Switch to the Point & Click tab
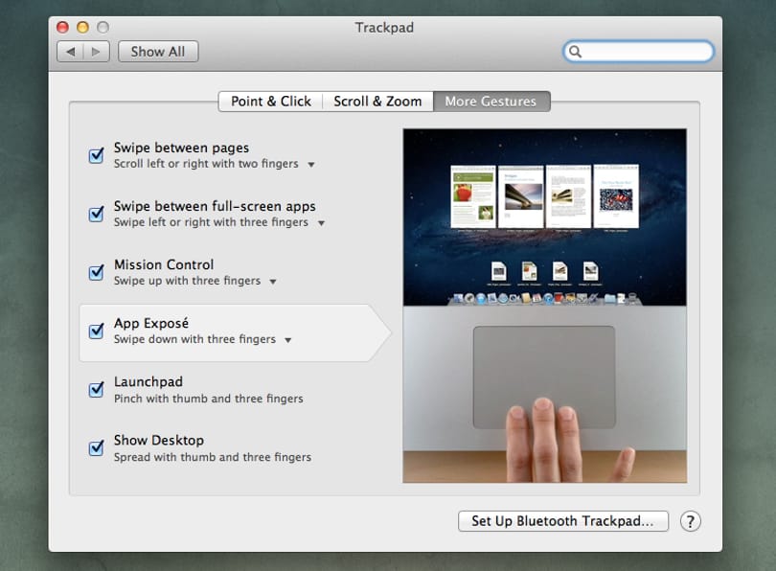The image size is (776, 571). click(271, 102)
